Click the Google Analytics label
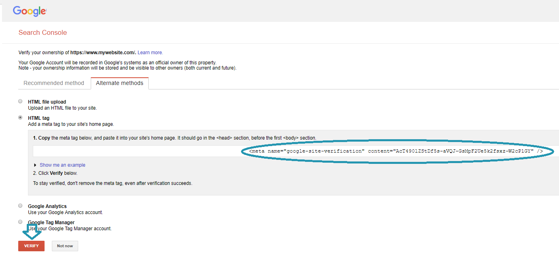559x261 pixels. 47,206
